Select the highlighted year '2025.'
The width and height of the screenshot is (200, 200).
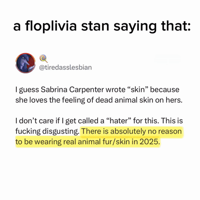coord(150,142)
